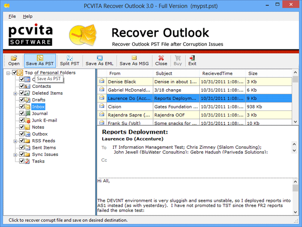
Task: Open the Inbox folder label
Action: click(38, 106)
